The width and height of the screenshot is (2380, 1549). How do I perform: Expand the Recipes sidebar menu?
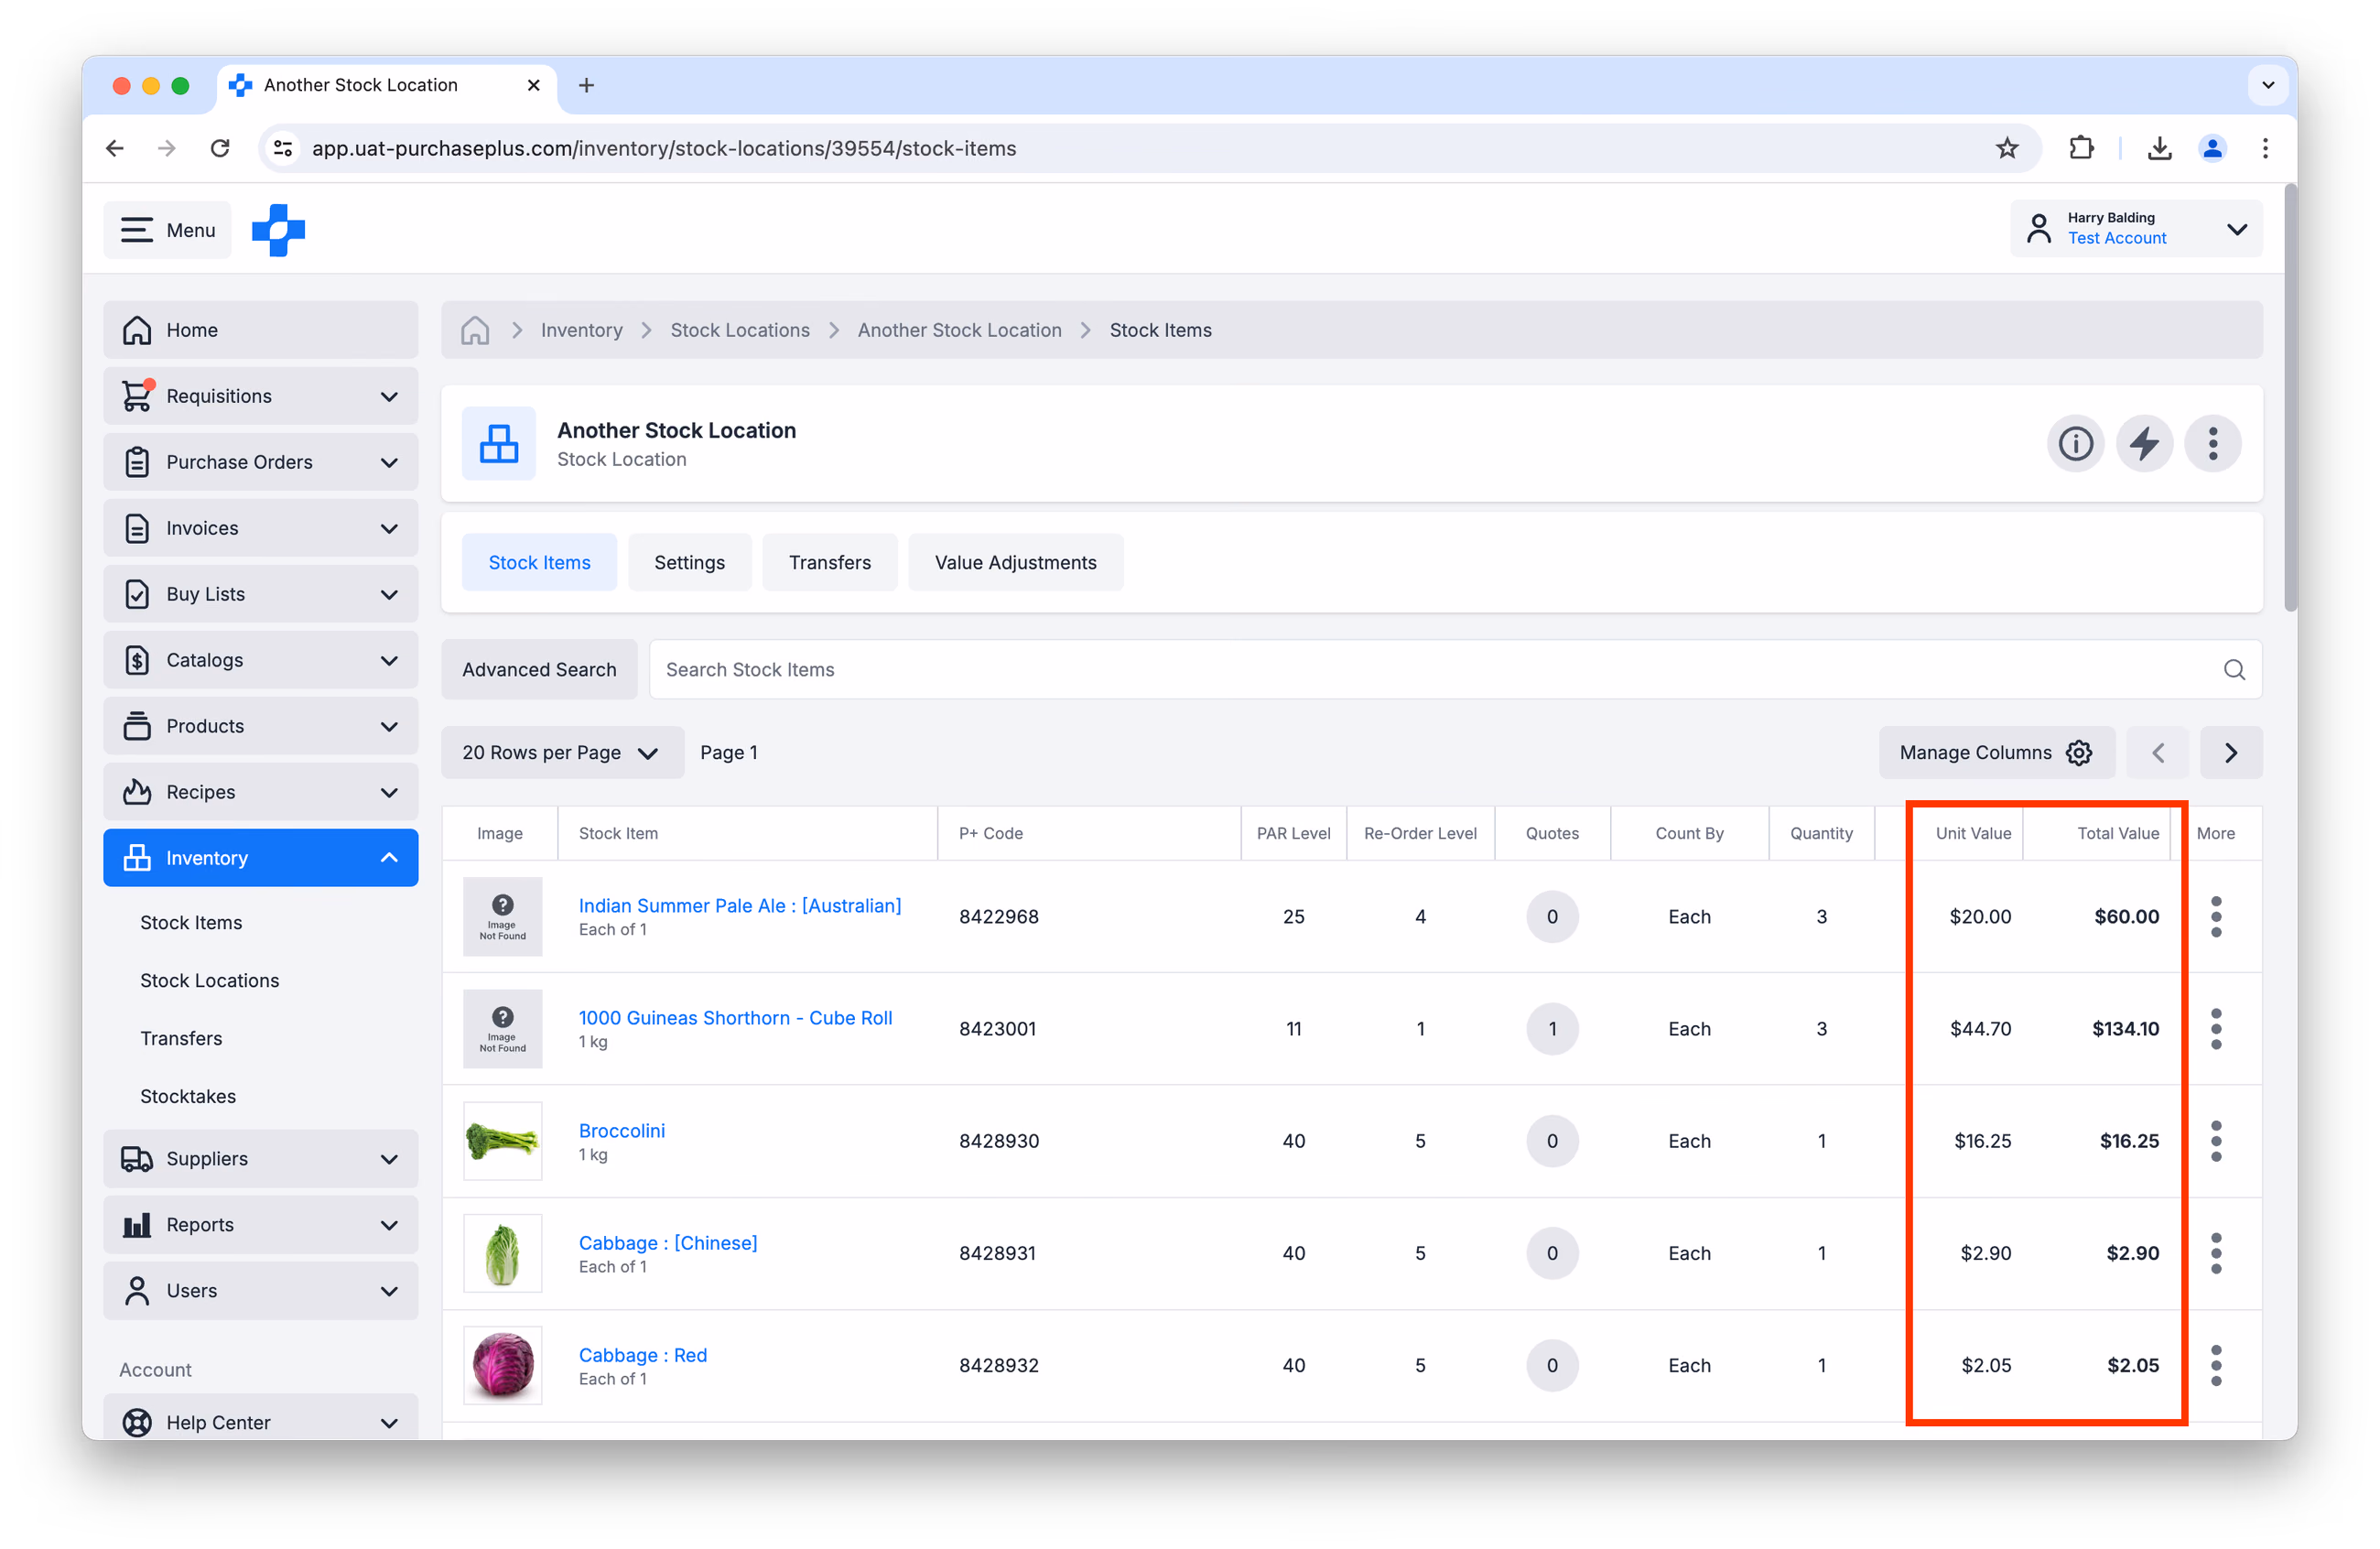click(260, 792)
